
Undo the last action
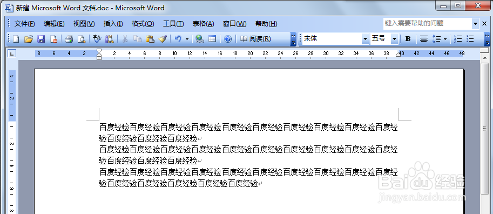(178, 39)
